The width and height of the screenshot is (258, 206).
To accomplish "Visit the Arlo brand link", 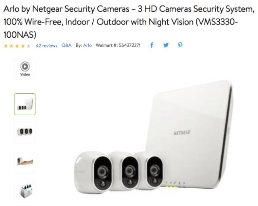I will pos(87,45).
